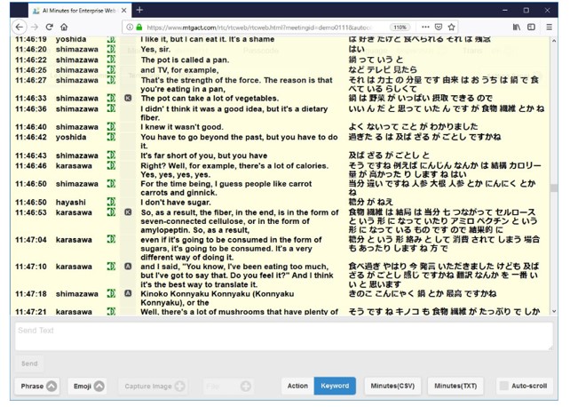Select the Keyword mode button
570x407 pixels.
click(x=335, y=386)
